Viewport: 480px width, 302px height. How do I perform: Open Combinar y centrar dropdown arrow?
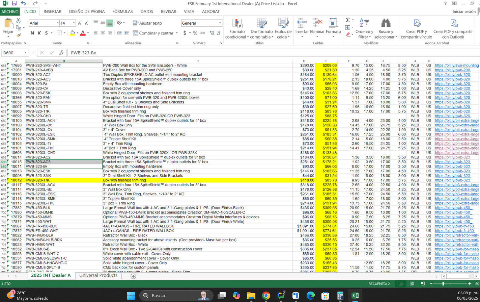[x=177, y=33]
